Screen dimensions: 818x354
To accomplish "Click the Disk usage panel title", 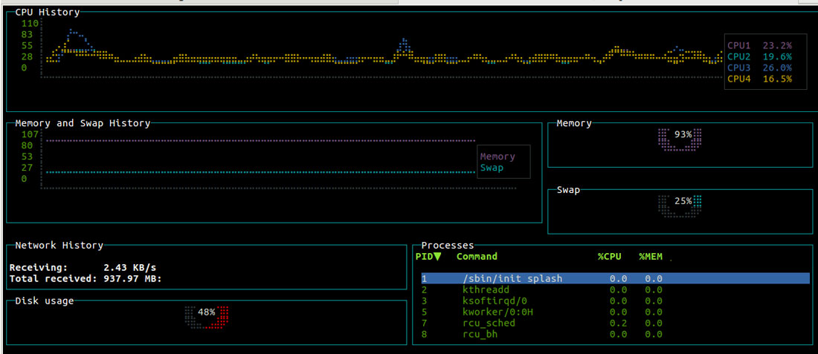I will coord(45,301).
